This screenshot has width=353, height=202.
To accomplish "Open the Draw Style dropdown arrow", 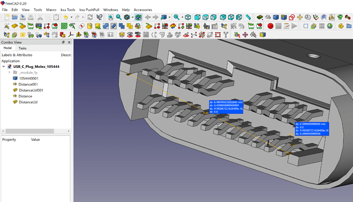I will pyautogui.click(x=133, y=17).
